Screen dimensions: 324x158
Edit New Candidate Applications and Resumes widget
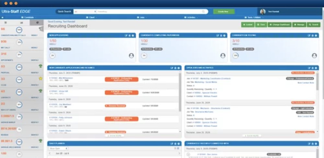(x=172, y=68)
